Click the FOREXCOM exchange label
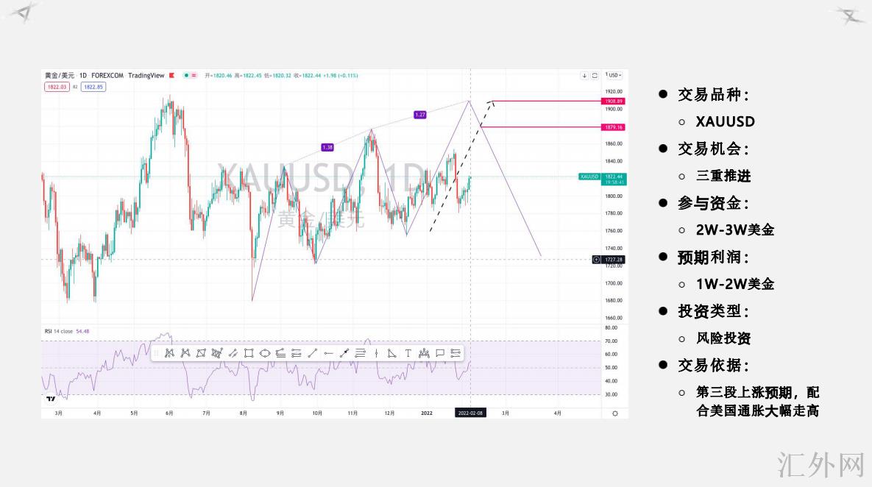872x487 pixels. tap(107, 75)
